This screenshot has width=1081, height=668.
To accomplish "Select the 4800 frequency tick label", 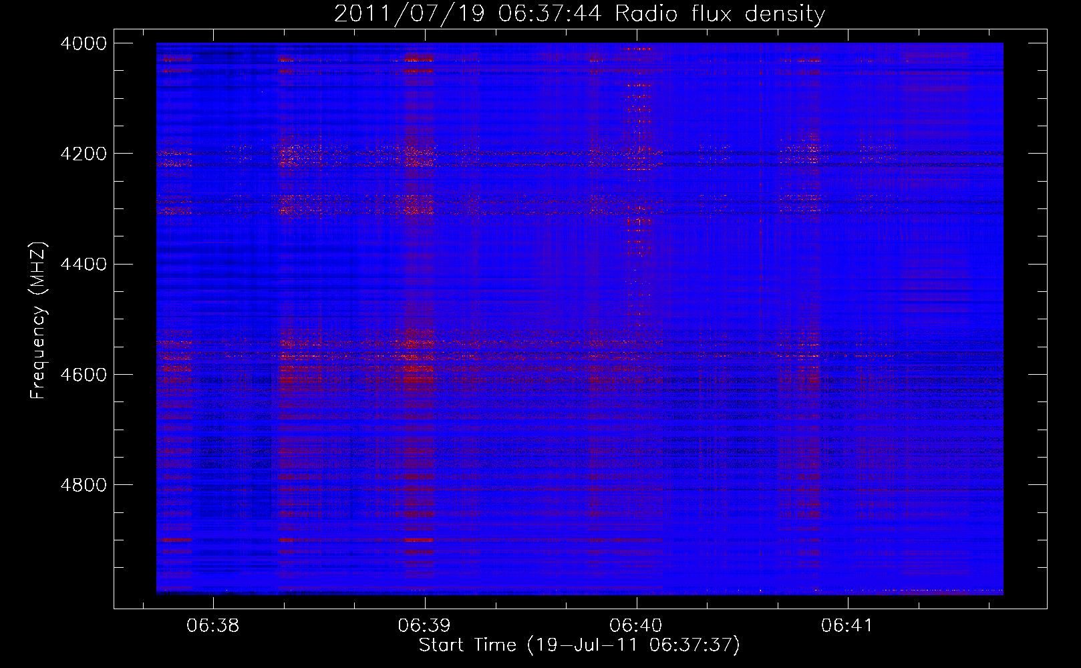I will (x=84, y=485).
